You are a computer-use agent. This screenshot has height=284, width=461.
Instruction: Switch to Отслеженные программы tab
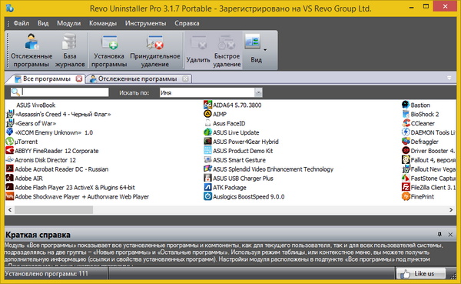(x=138, y=79)
